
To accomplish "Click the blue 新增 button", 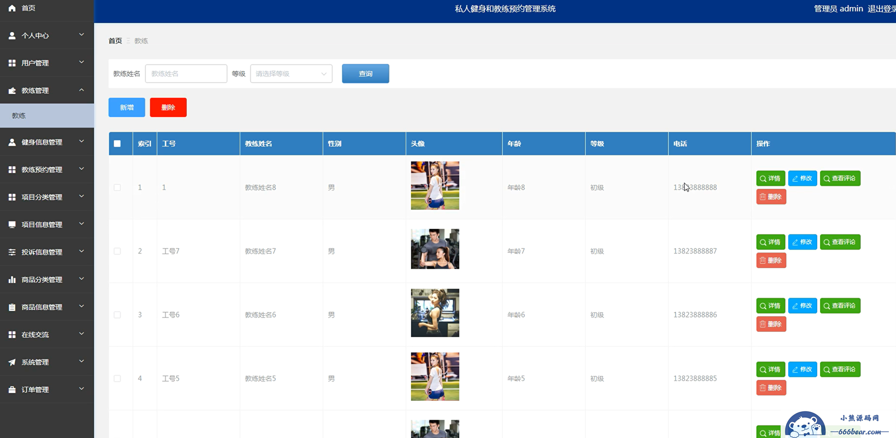I will point(127,107).
